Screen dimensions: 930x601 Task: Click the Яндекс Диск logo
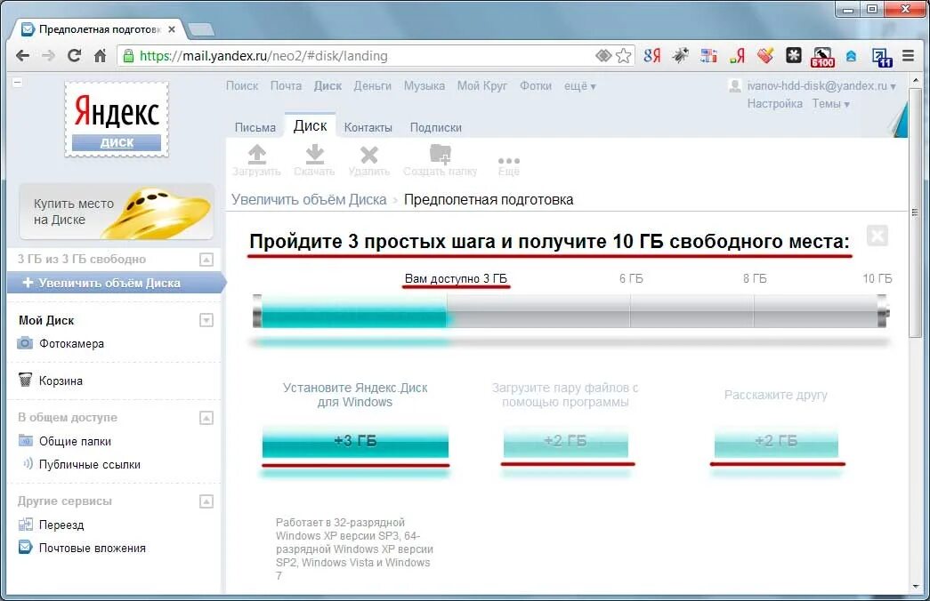[117, 120]
